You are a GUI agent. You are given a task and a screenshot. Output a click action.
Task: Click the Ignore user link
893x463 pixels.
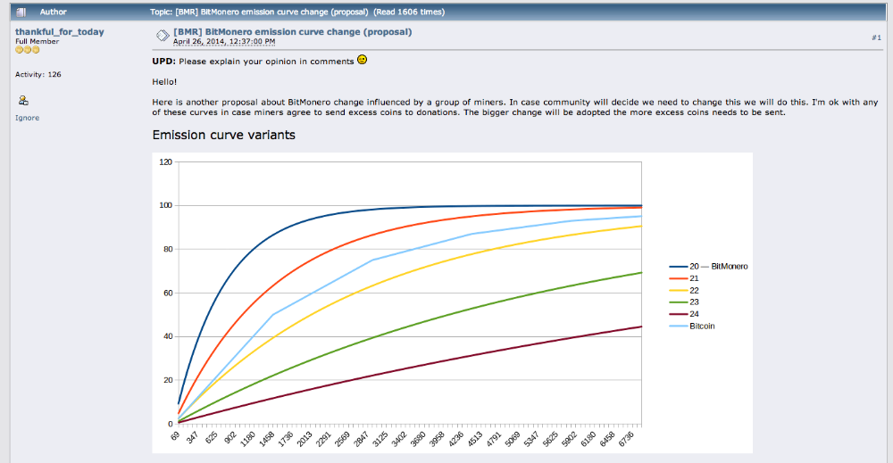(x=28, y=118)
